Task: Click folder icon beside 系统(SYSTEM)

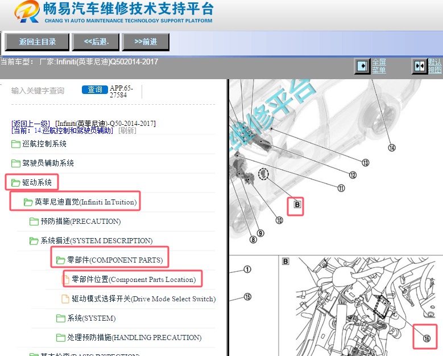Action: (x=60, y=318)
